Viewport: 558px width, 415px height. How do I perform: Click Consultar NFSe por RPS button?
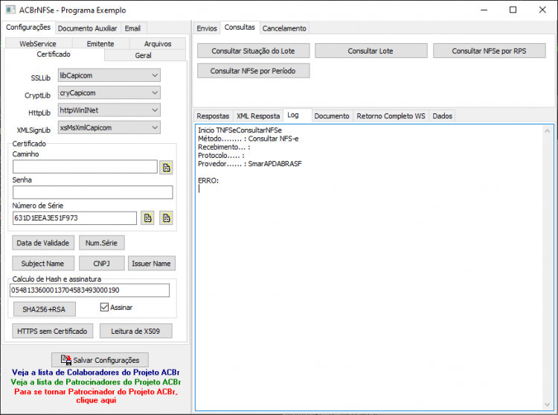pos(490,51)
